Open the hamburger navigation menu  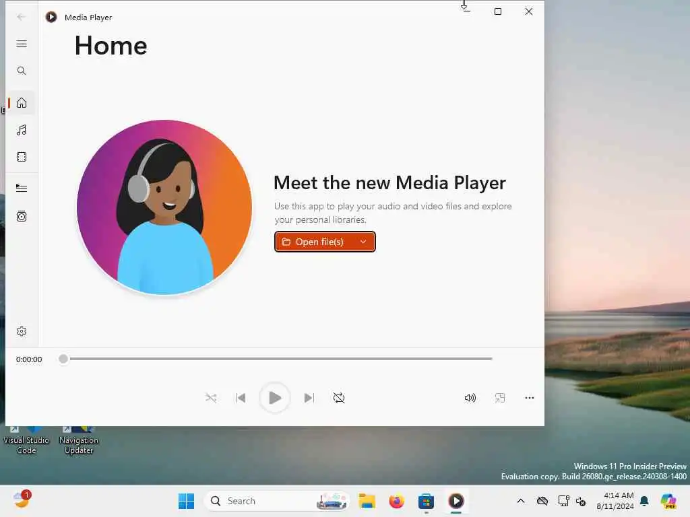(22, 44)
